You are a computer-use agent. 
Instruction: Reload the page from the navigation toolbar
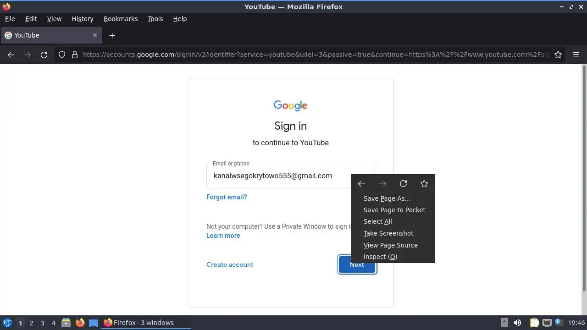(44, 55)
